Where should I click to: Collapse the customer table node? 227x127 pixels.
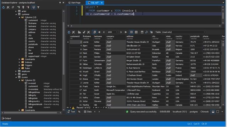(16, 14)
